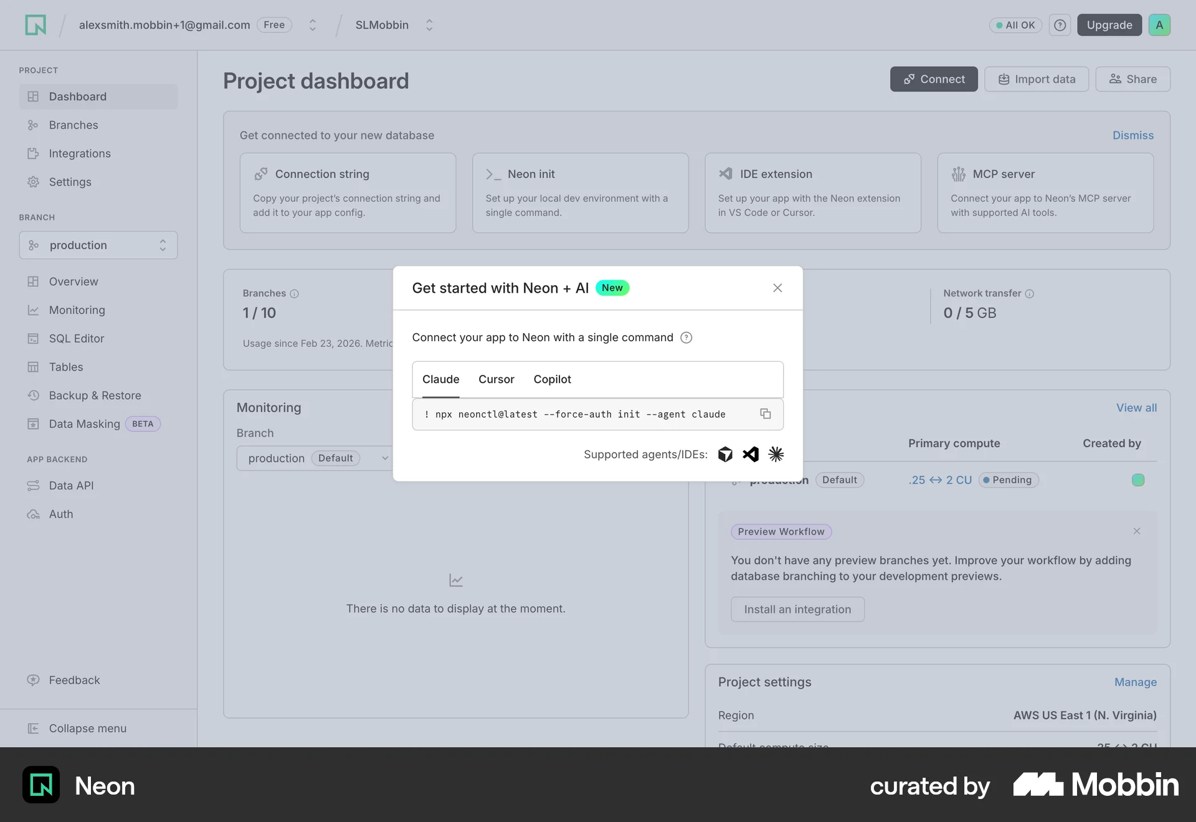This screenshot has width=1196, height=822.
Task: Open project Settings in the sidebar
Action: (98, 182)
